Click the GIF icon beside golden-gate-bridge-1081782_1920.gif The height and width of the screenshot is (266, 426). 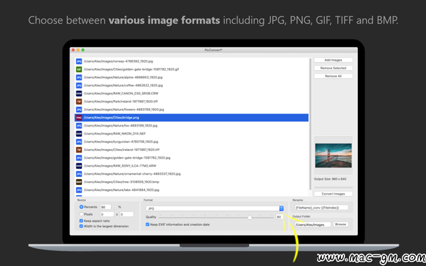[x=79, y=69]
